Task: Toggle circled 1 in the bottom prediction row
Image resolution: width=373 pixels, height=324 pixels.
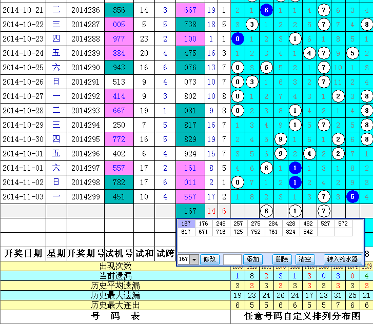Action: tap(295, 211)
